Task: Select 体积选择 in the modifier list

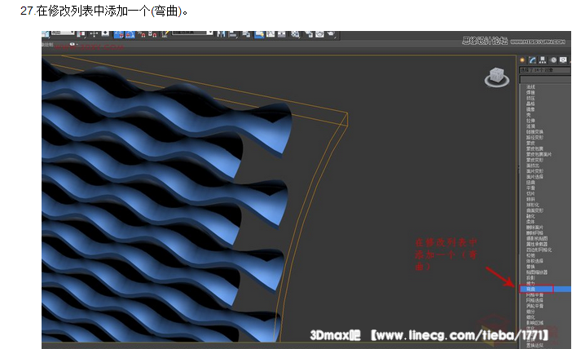Action: click(535, 261)
